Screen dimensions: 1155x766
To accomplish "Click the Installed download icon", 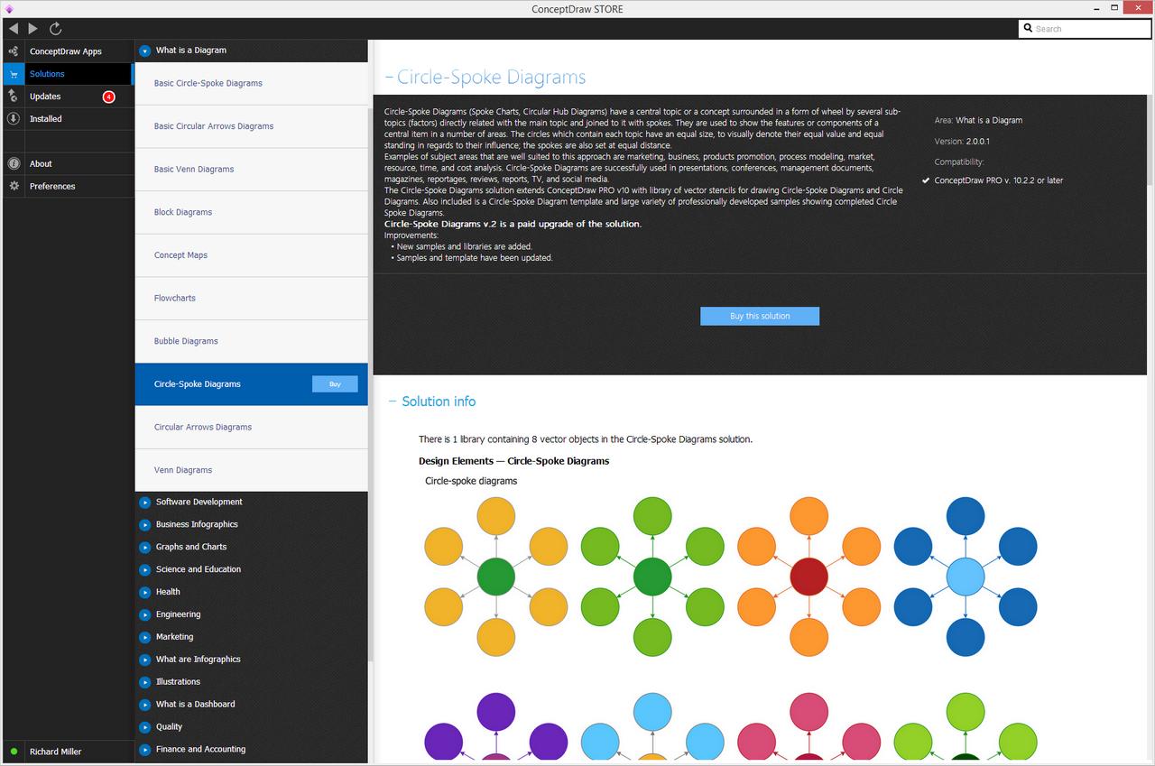I will coord(14,119).
